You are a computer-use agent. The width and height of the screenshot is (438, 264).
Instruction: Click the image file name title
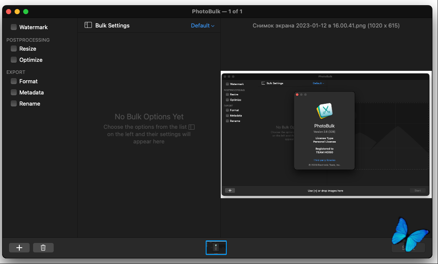[326, 25]
